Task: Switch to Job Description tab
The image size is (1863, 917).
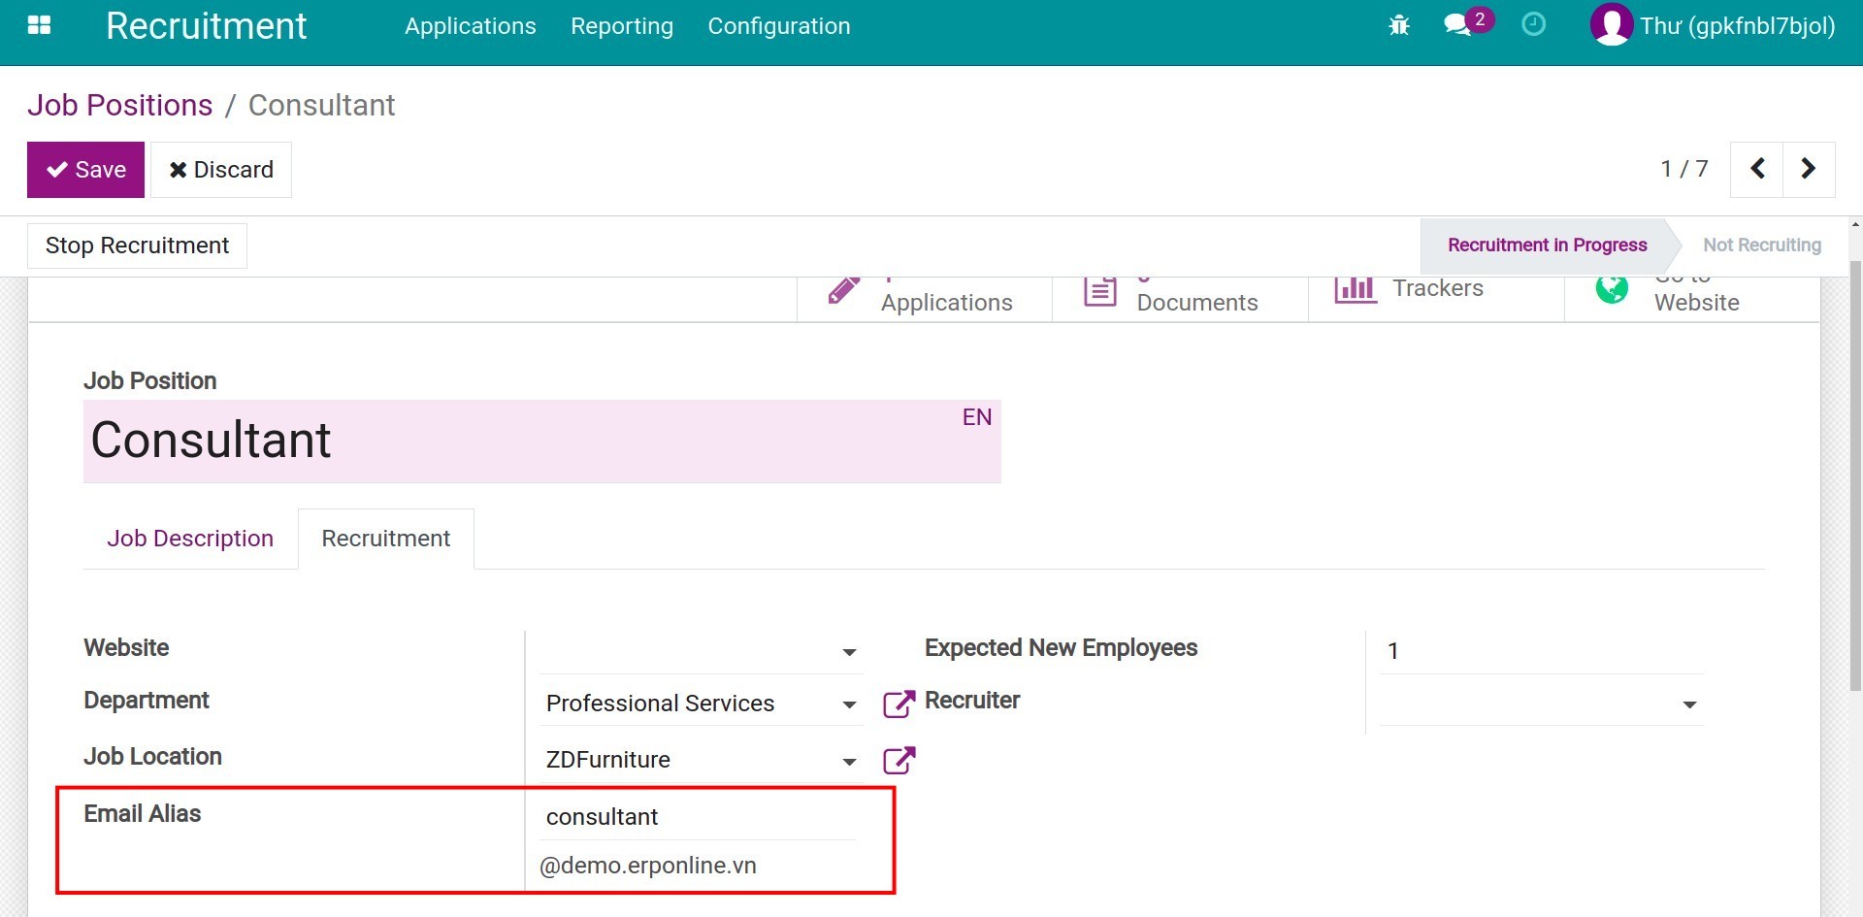Action: [190, 539]
